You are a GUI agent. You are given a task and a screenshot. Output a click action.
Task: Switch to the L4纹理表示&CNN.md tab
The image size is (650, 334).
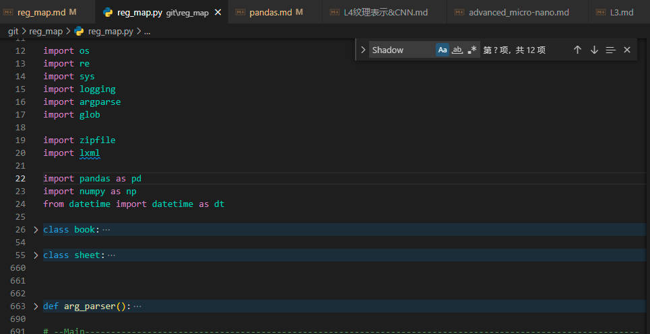coord(382,12)
